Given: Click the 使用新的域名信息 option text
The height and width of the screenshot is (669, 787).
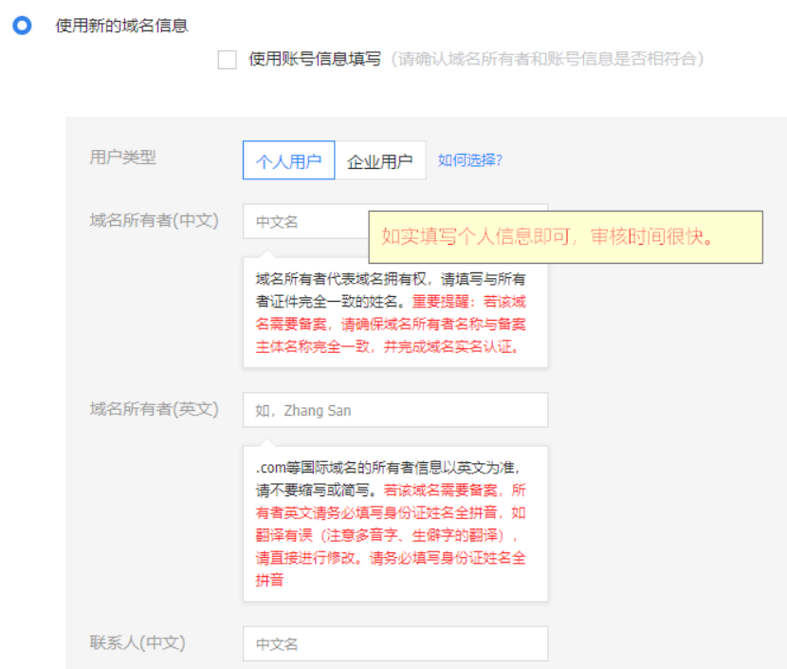Looking at the screenshot, I should (121, 26).
